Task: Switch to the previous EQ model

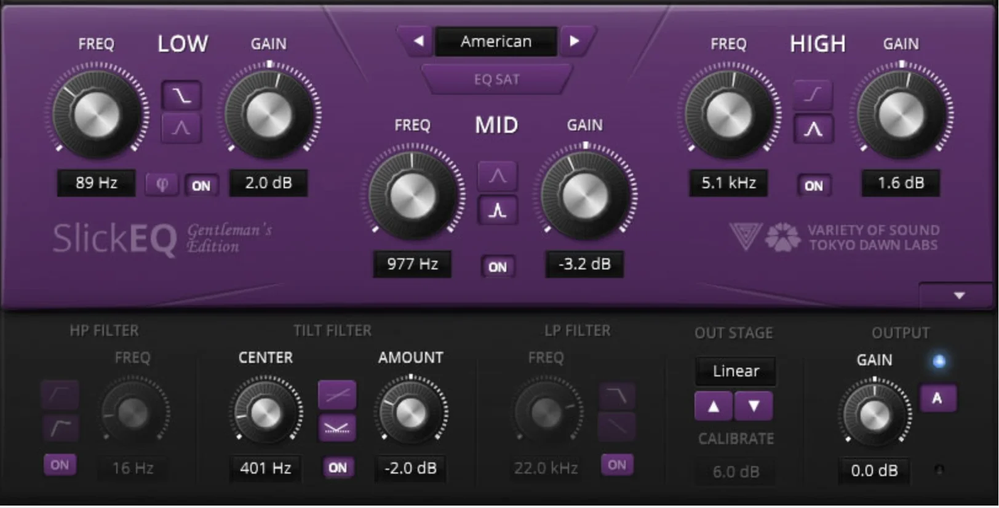Action: point(418,41)
